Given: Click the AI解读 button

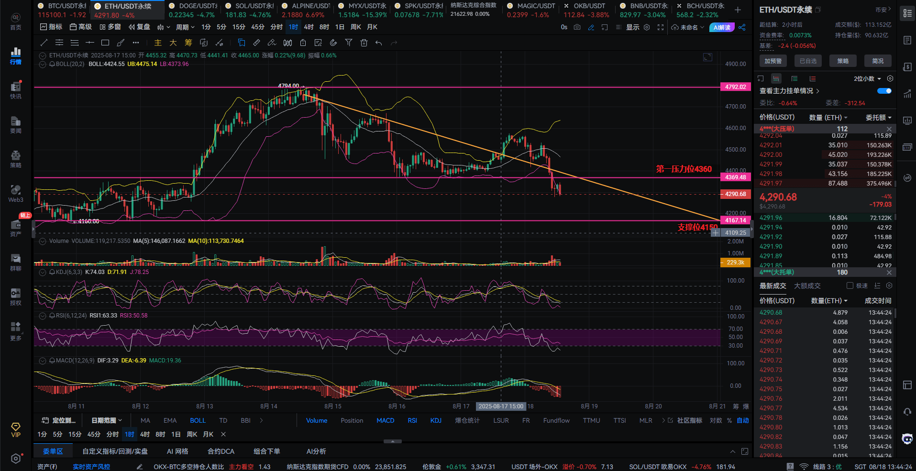Looking at the screenshot, I should (722, 27).
